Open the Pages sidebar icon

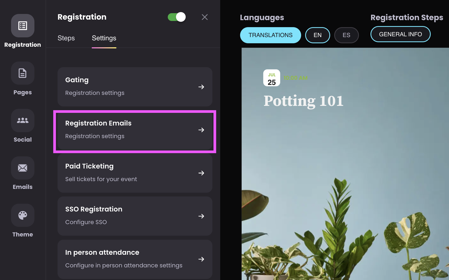[23, 73]
